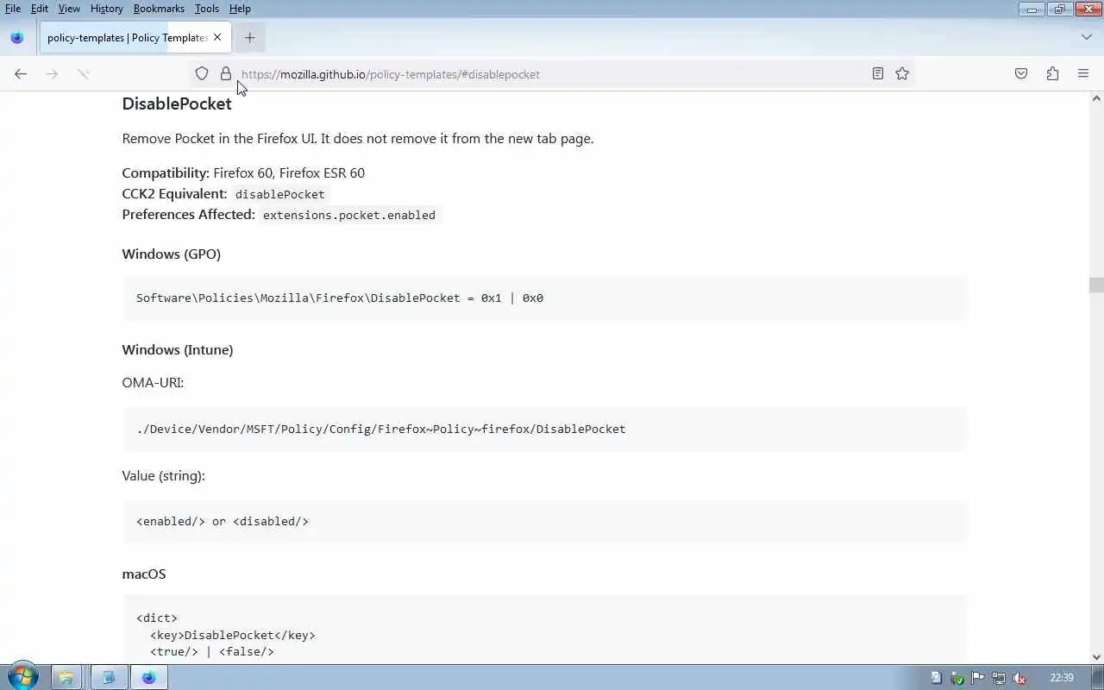Open Windows Explorer from taskbar
1104x690 pixels.
coord(66,678)
